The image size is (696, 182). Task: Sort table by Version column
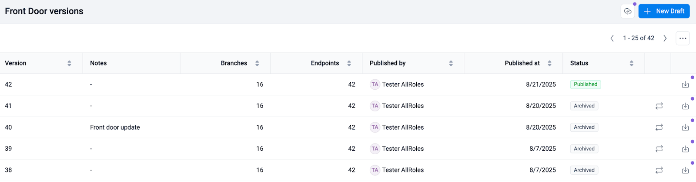(69, 63)
